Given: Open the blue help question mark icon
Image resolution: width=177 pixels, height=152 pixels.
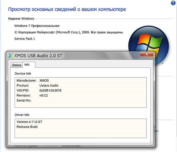Looking at the screenshot, I should click(173, 3).
